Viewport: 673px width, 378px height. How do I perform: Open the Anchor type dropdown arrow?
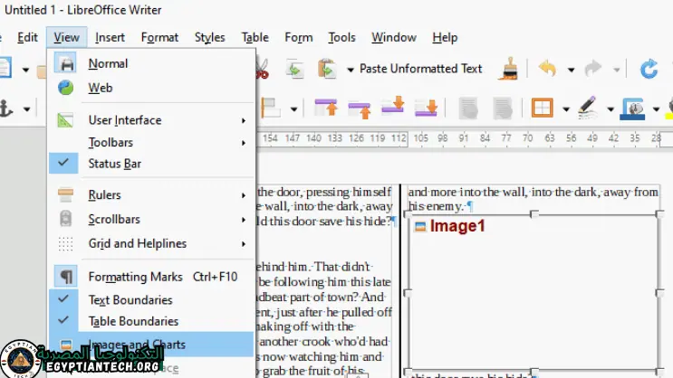26,109
